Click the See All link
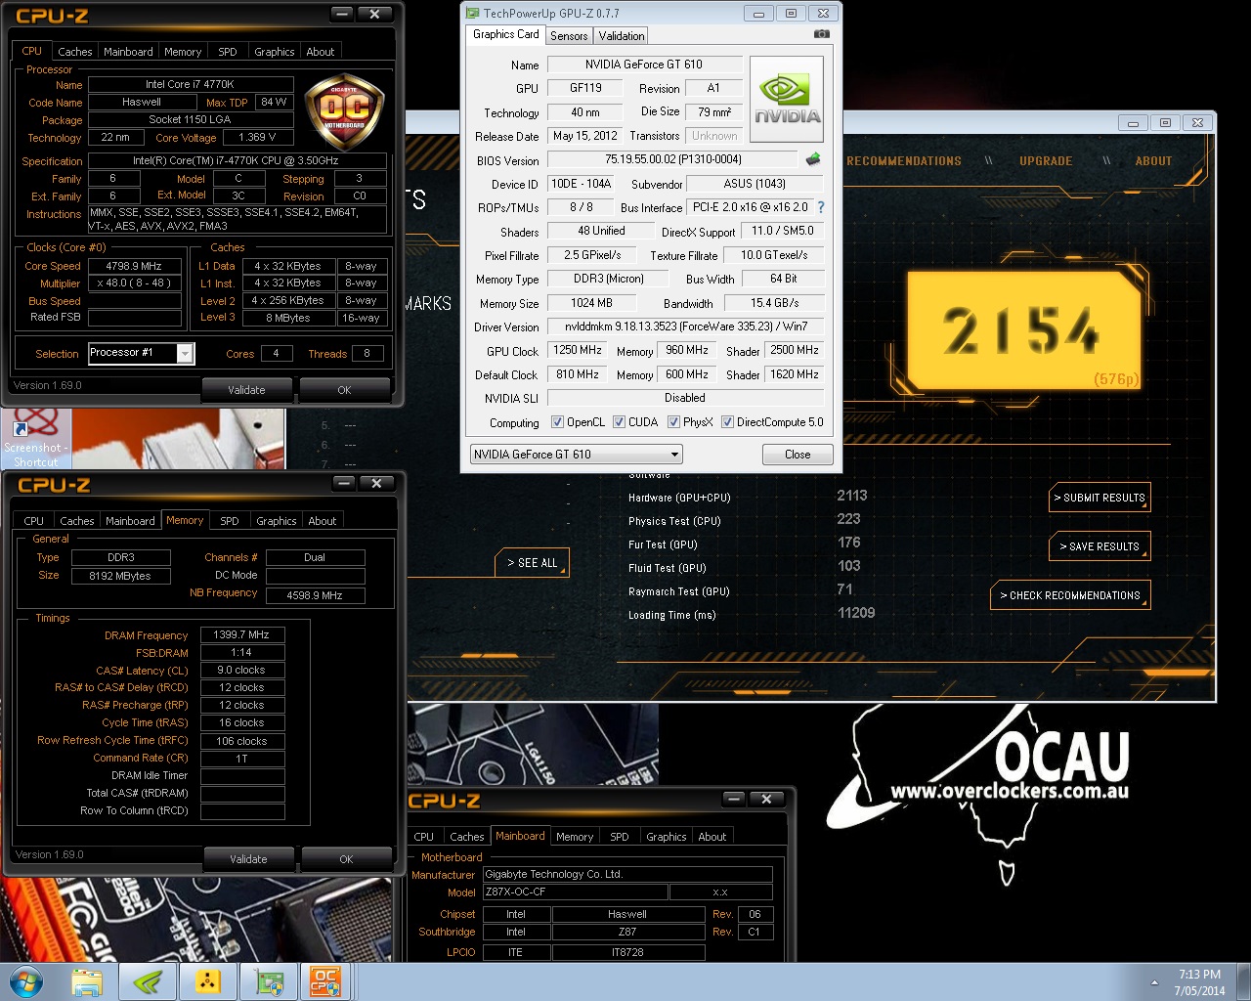The width and height of the screenshot is (1251, 1001). pyautogui.click(x=532, y=563)
